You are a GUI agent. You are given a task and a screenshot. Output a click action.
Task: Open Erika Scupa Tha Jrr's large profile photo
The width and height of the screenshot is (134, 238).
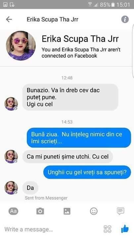(x=21, y=46)
